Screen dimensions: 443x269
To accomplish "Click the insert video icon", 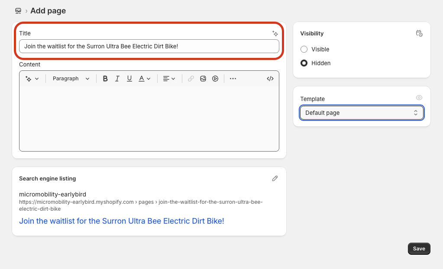I will pos(215,79).
